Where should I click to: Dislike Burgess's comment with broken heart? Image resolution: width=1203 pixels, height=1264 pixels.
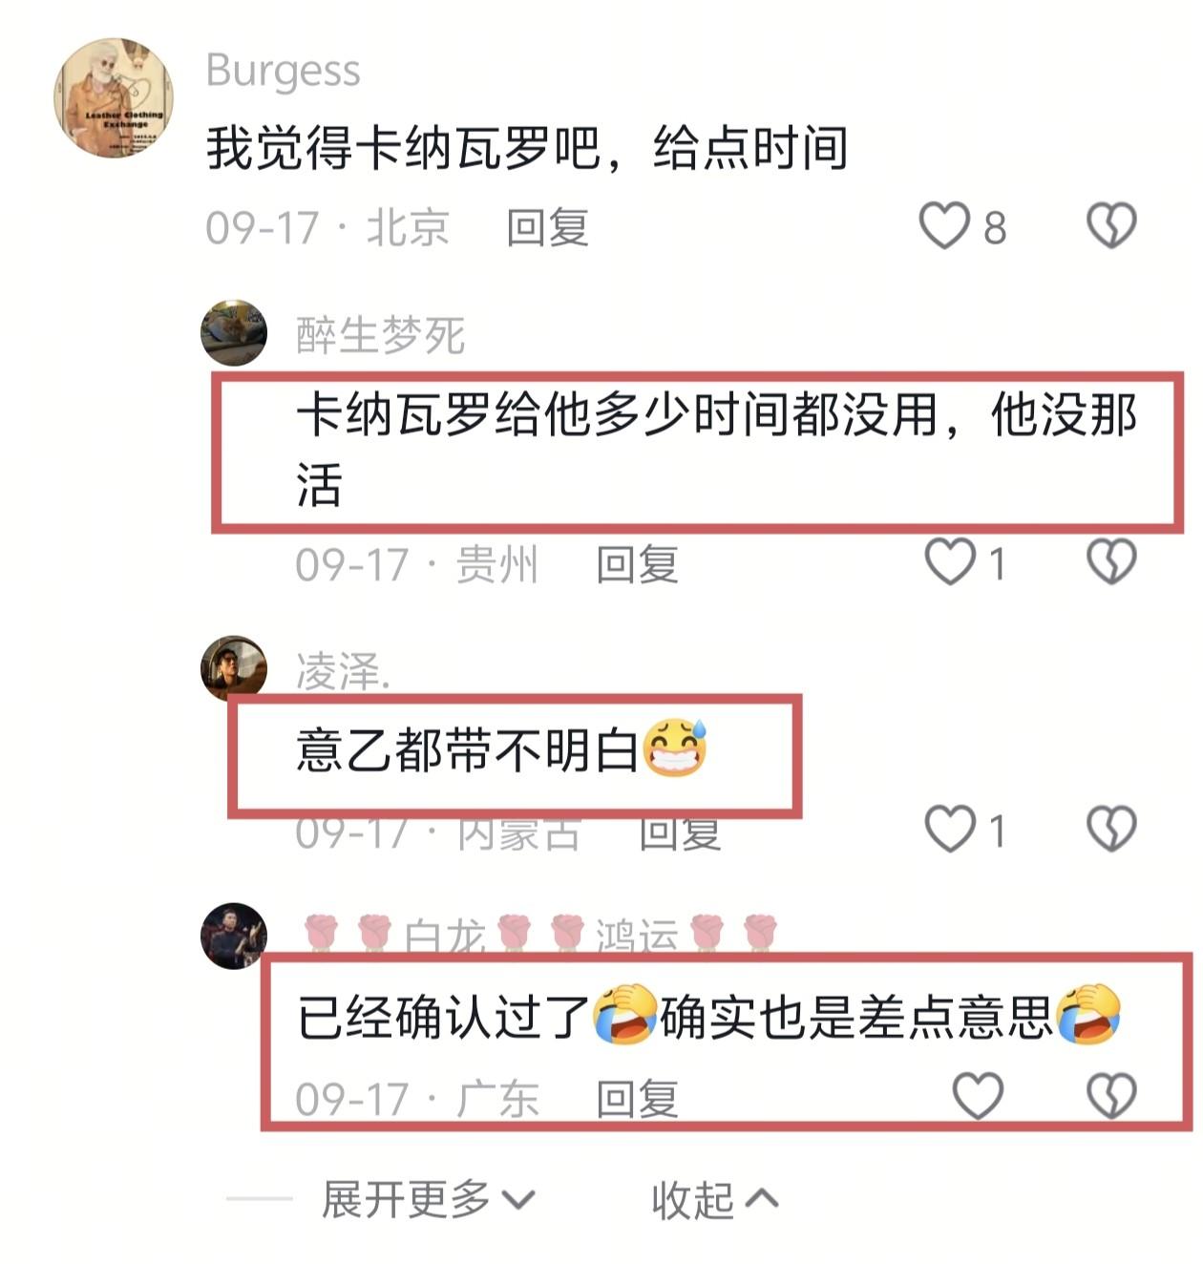[1111, 226]
